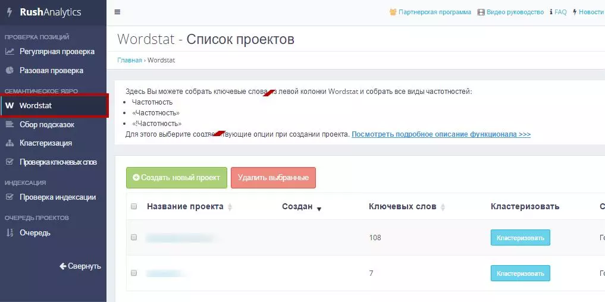Screen dimensions: 605x302
Task: Click the Кластеризовать column header
Action: [525, 206]
